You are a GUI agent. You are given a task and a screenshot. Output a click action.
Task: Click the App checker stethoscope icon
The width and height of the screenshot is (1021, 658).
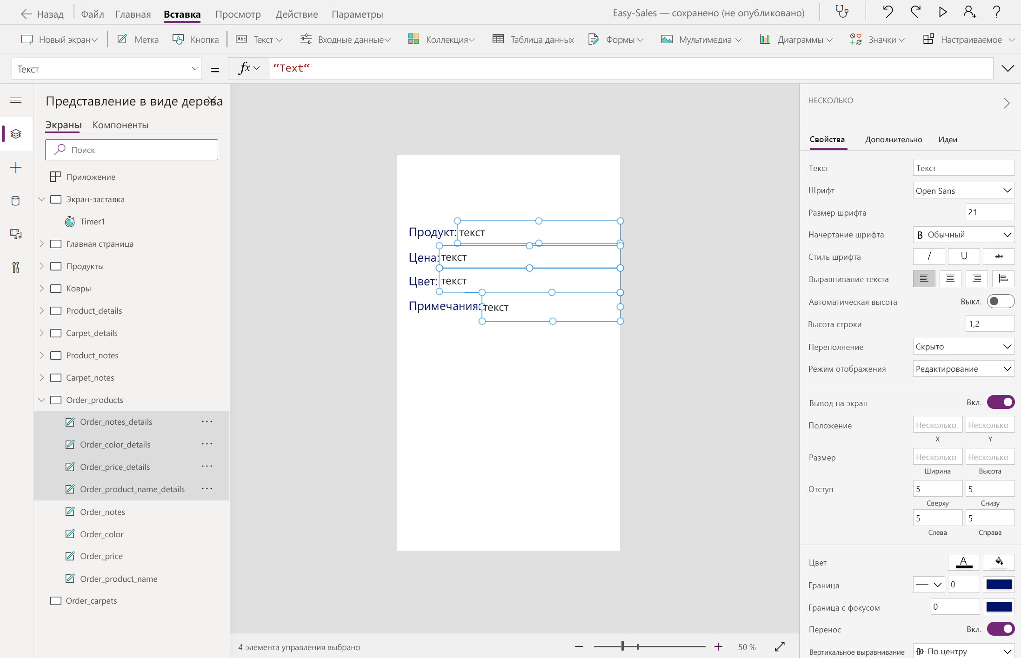(x=842, y=12)
